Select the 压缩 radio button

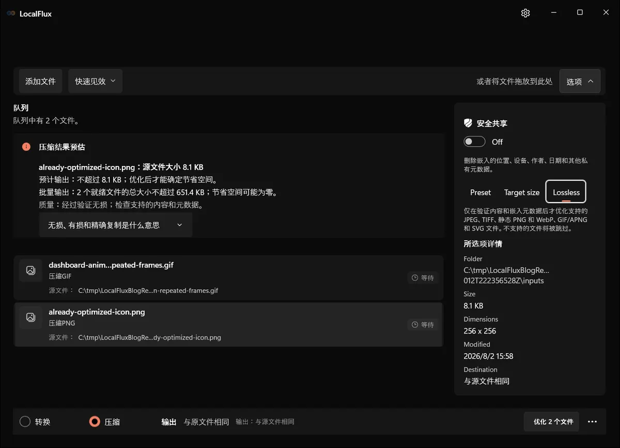point(94,422)
